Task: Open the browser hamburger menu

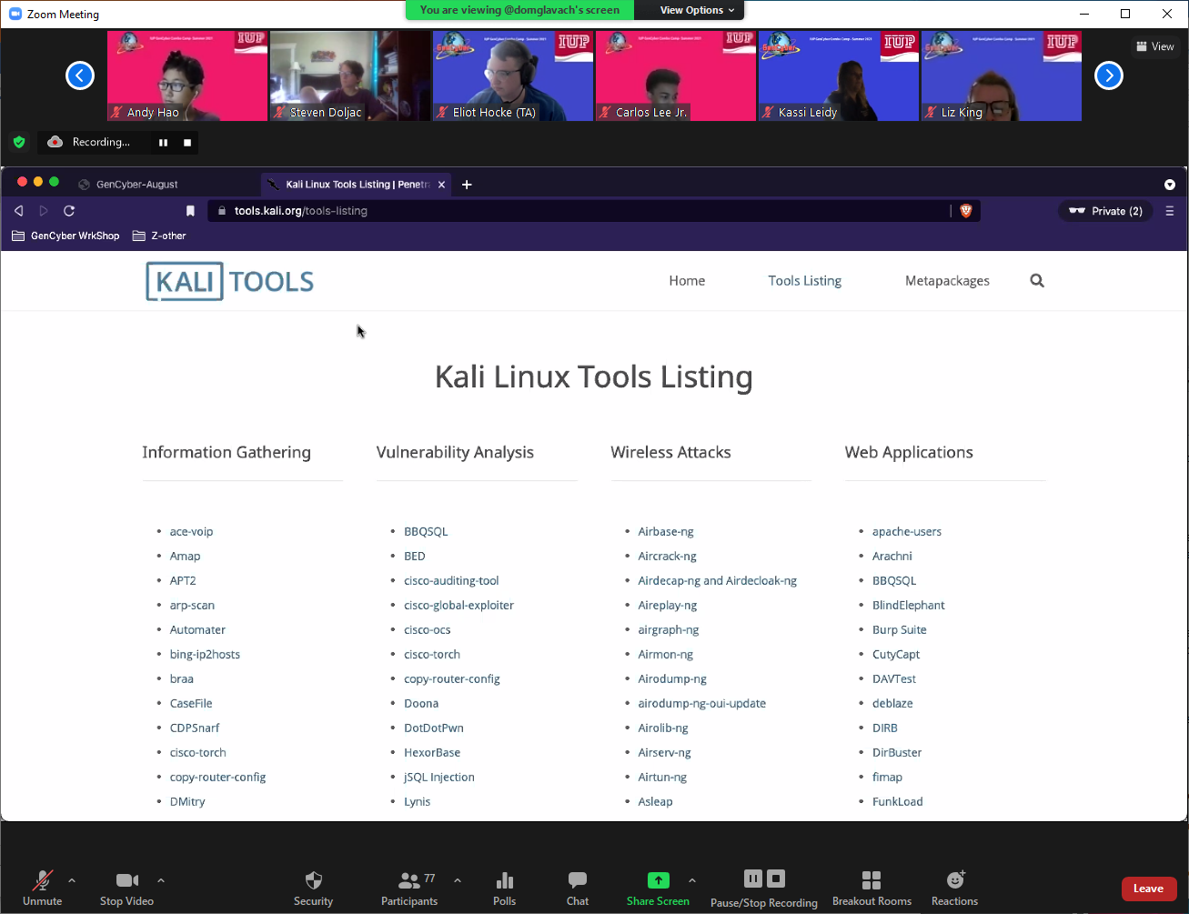Action: (1170, 211)
